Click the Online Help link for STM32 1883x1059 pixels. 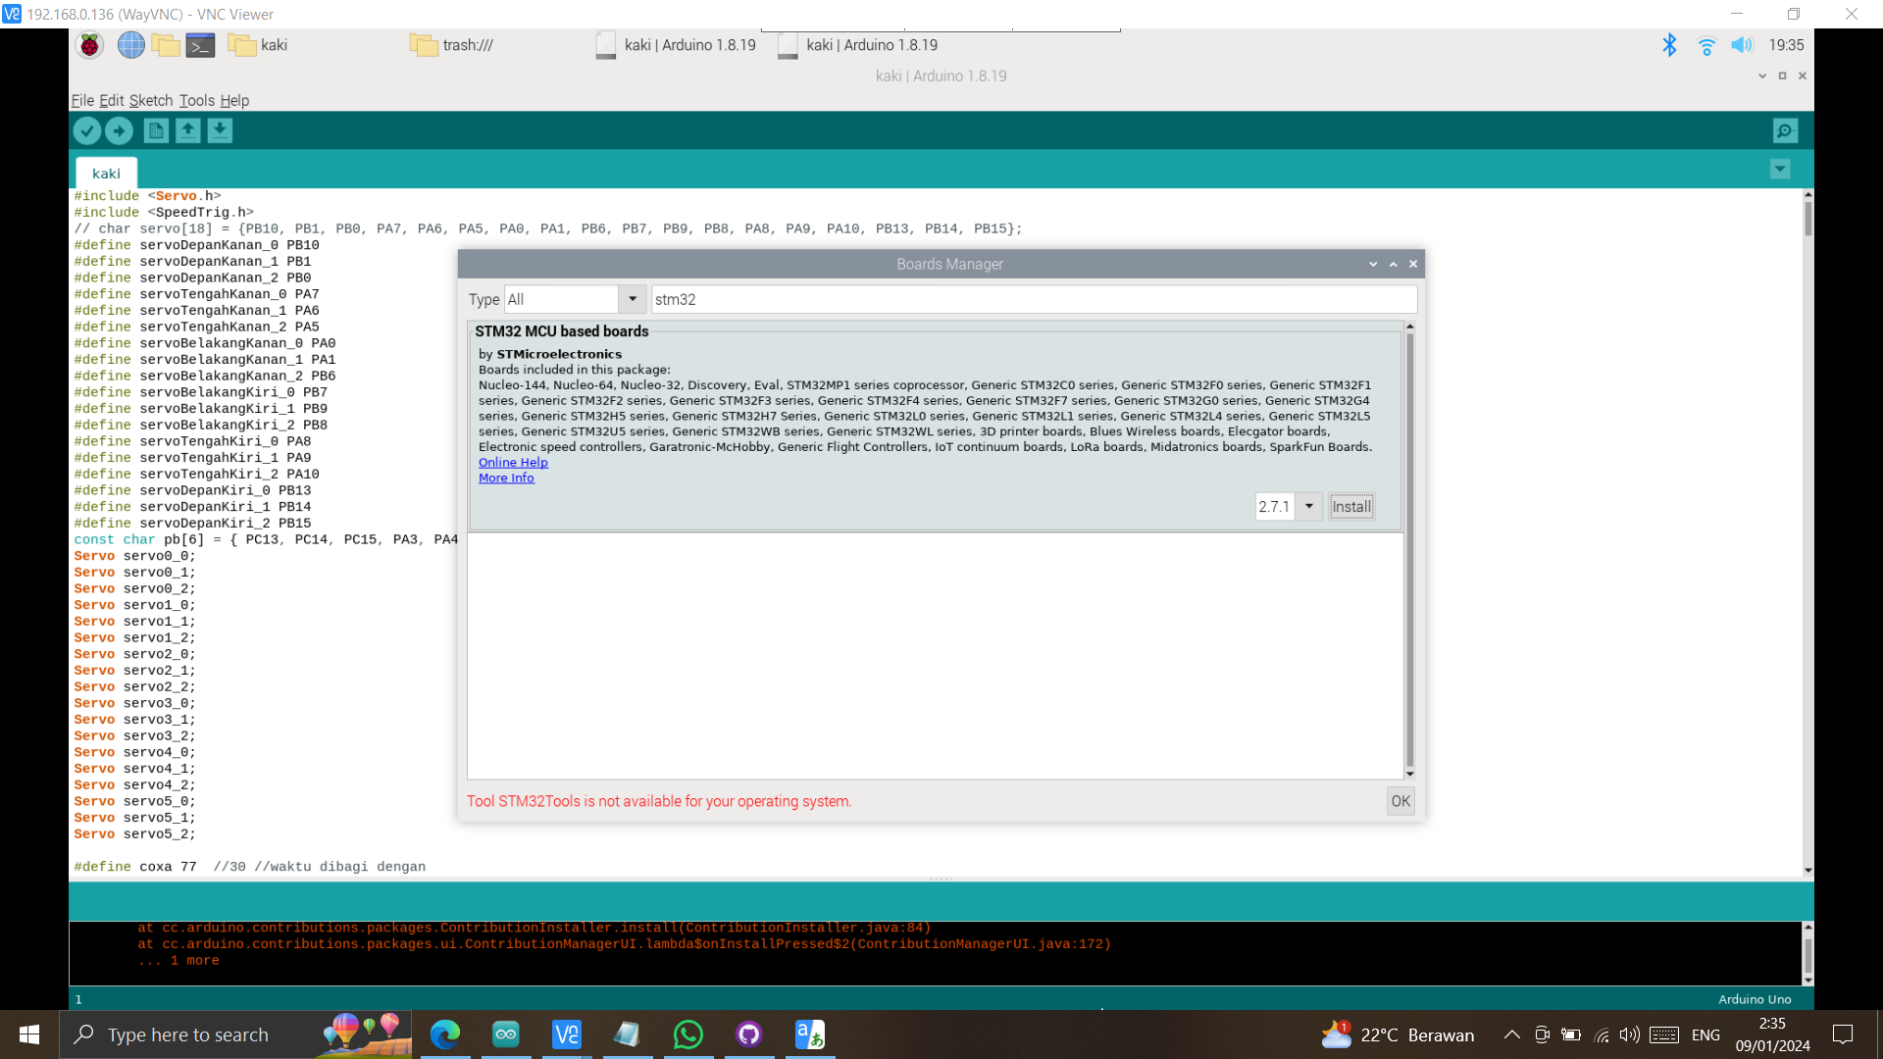tap(514, 462)
